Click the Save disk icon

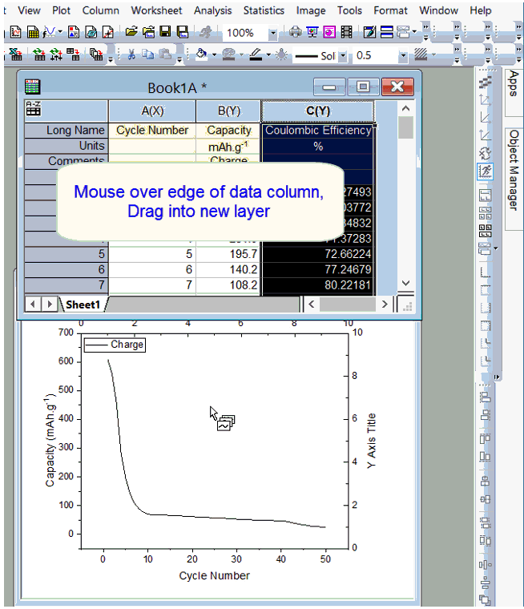[x=165, y=33]
